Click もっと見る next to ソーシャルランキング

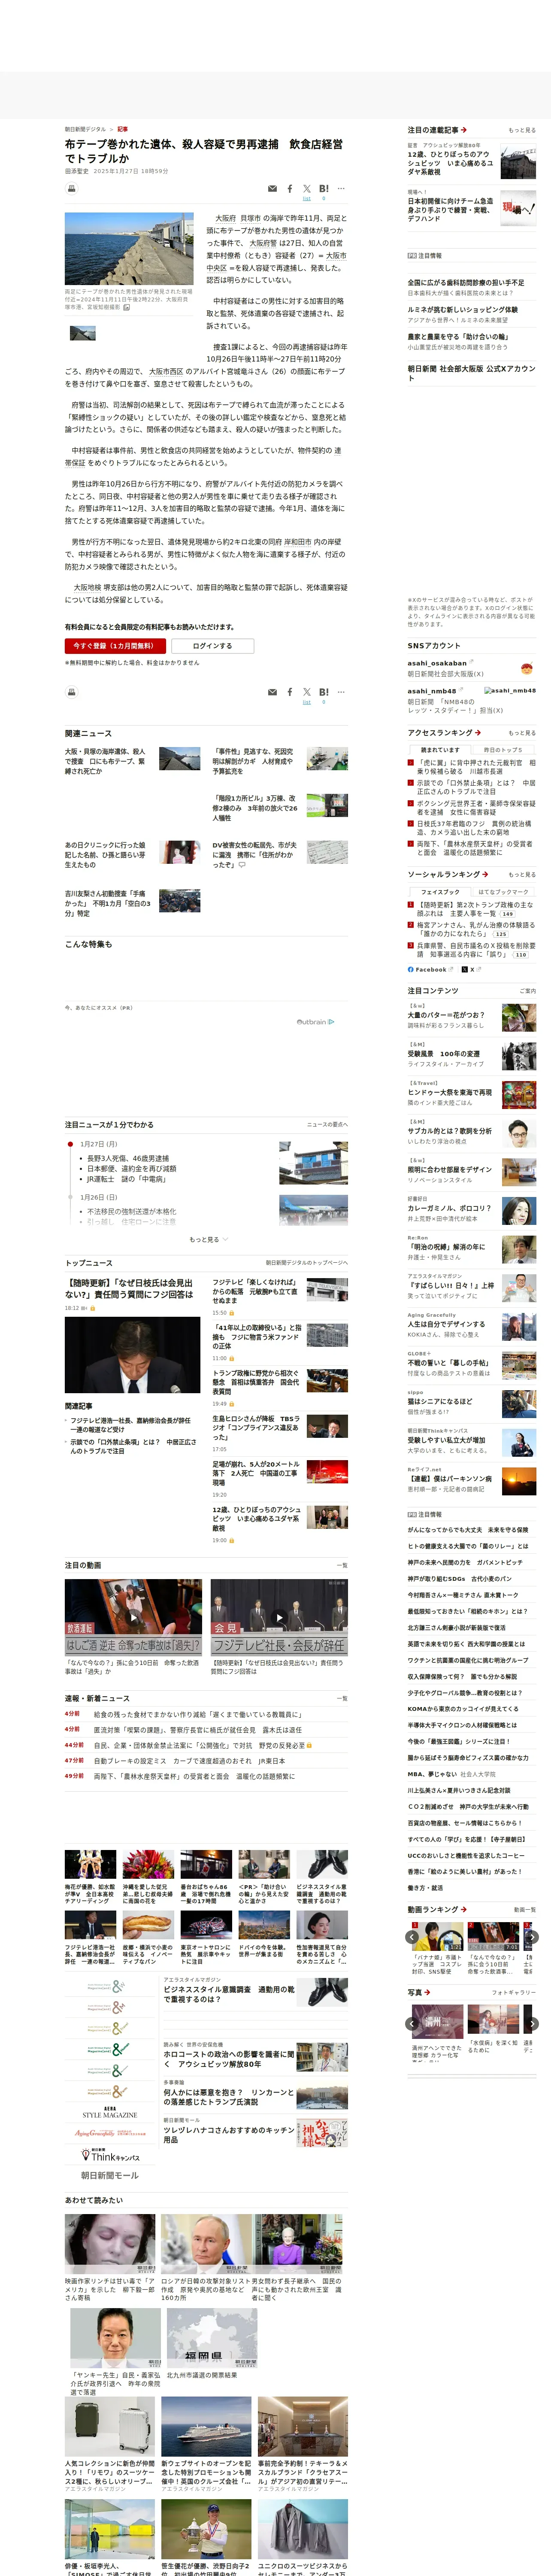point(522,875)
